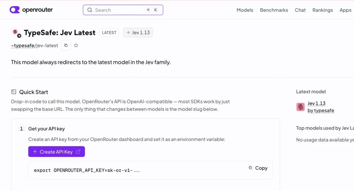Click the magnifier icon in the search box
Screen dimensions: 354x191
[x=89, y=10]
